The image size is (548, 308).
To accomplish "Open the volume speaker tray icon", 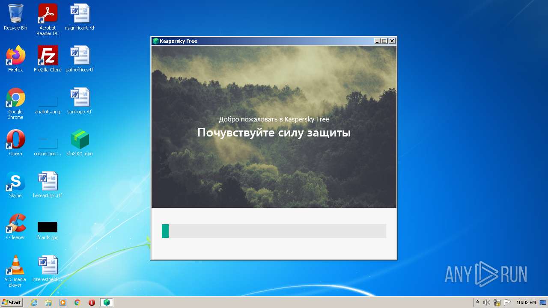I will (487, 302).
